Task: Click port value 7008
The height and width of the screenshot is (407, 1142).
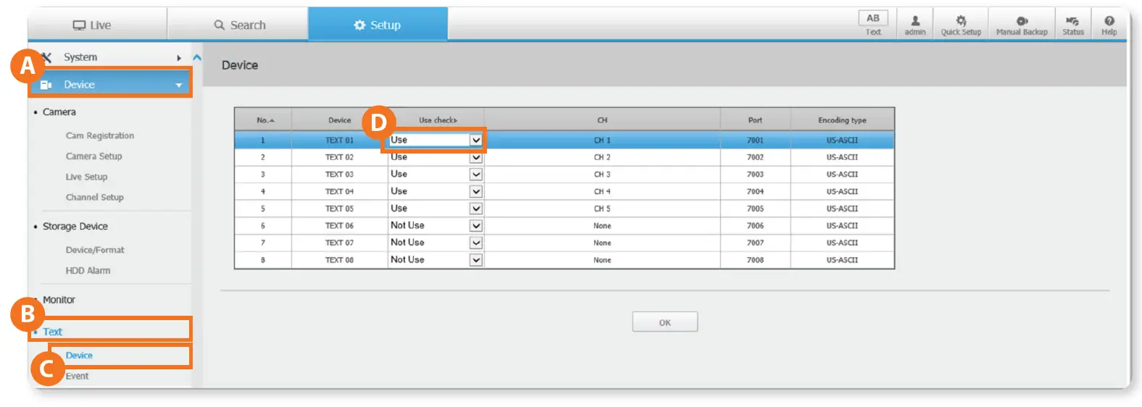Action: click(x=755, y=260)
